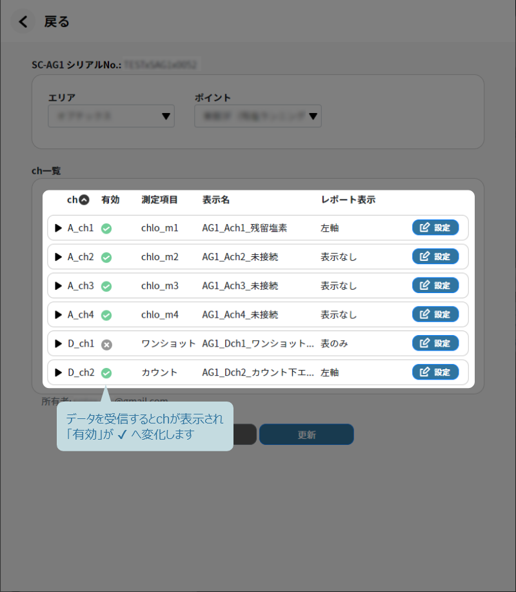Click the D_ch1 channel name
Viewport: 516px width, 592px height.
(x=81, y=343)
